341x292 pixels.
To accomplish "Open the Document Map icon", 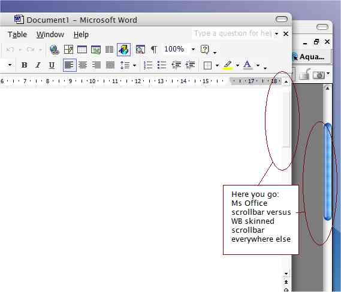I will (140, 50).
